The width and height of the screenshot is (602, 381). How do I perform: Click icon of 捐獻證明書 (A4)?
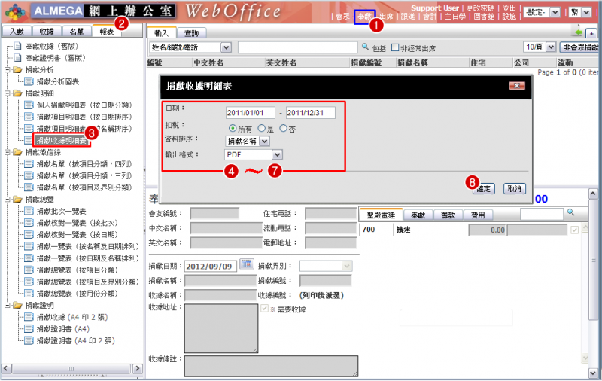point(29,329)
